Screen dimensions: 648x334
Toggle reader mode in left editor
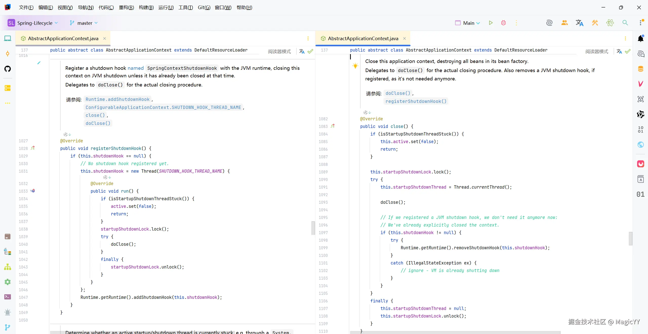tap(279, 52)
